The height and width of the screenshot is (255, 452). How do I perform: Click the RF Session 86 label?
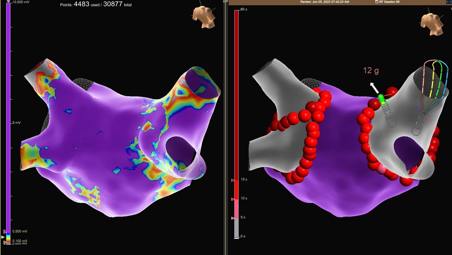pos(390,2)
